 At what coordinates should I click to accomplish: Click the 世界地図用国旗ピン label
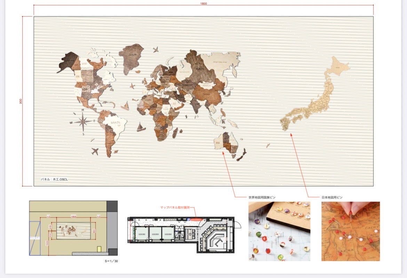coord(262,197)
